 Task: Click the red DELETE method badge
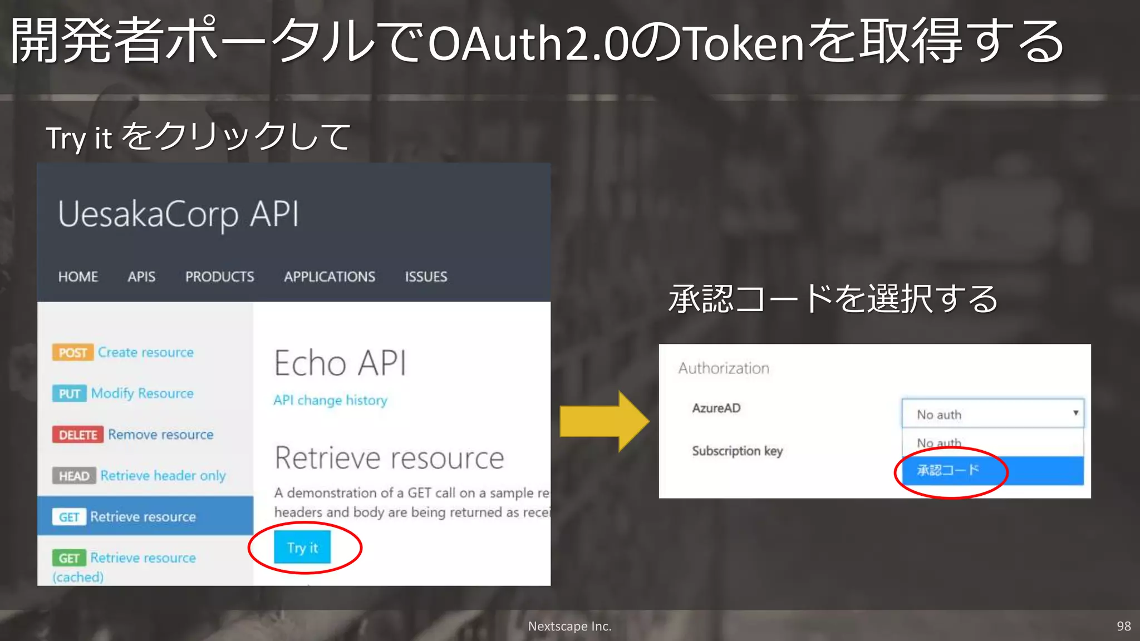pos(78,435)
